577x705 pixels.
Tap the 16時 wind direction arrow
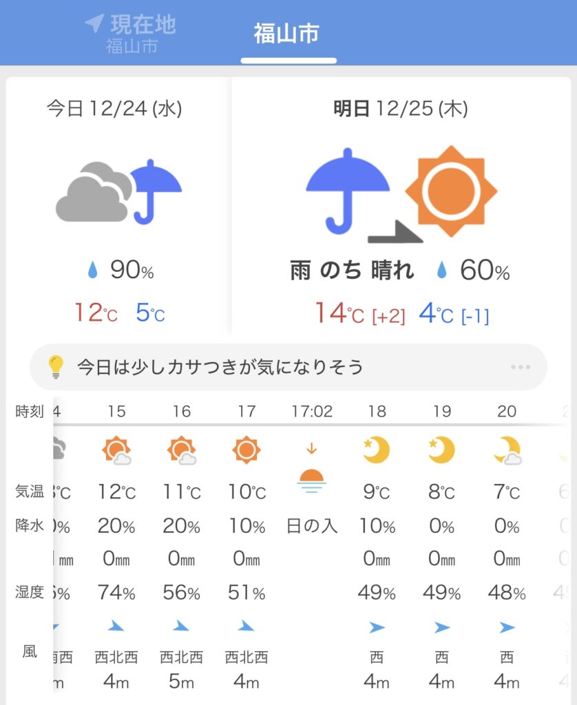pos(181,626)
